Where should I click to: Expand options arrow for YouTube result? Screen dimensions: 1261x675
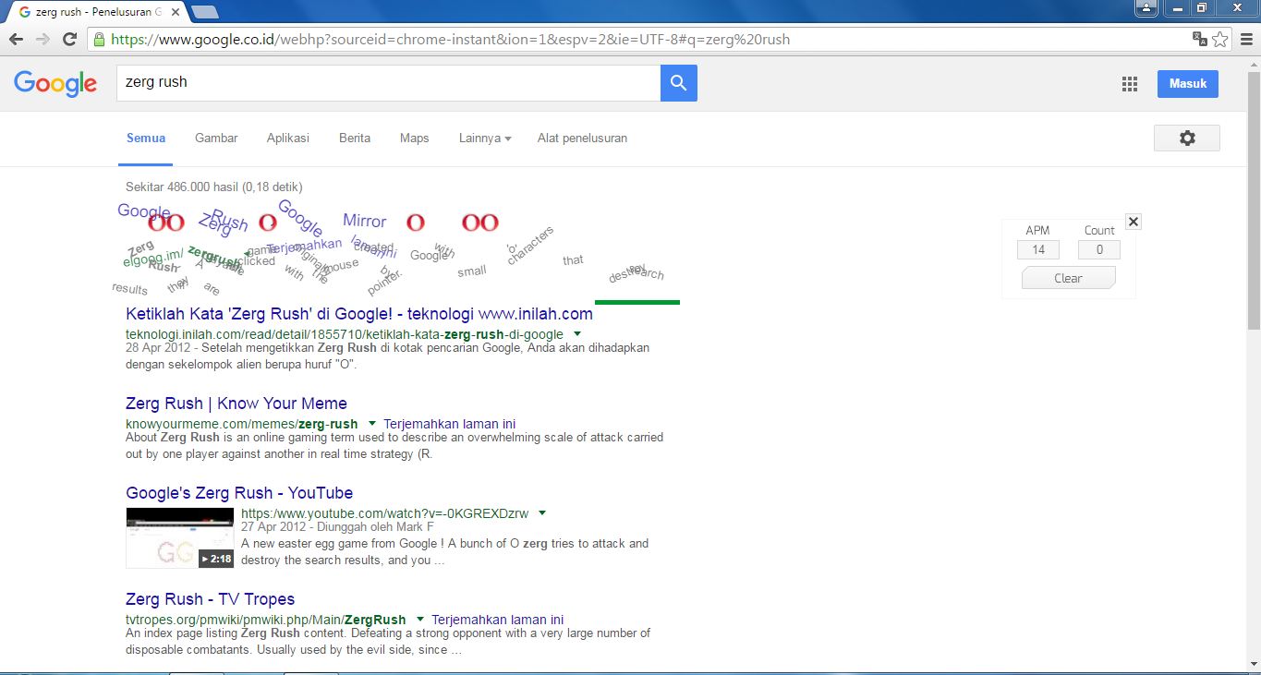(542, 512)
